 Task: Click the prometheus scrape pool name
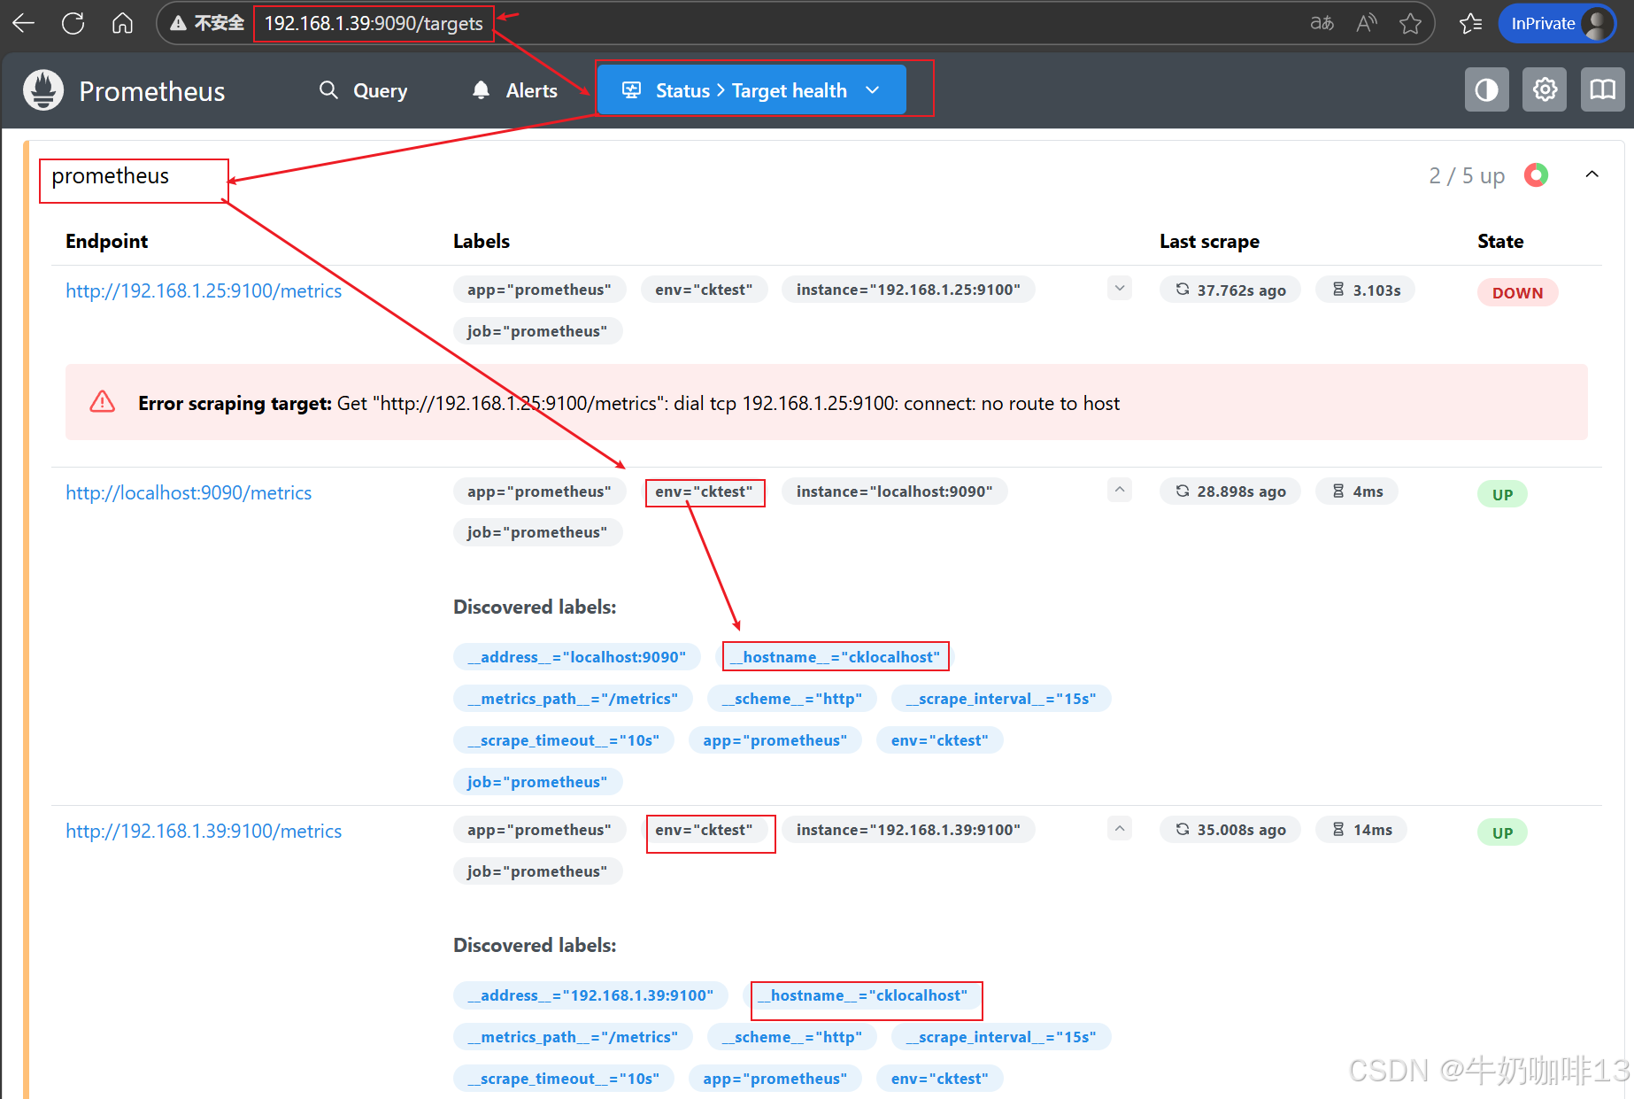click(x=111, y=176)
